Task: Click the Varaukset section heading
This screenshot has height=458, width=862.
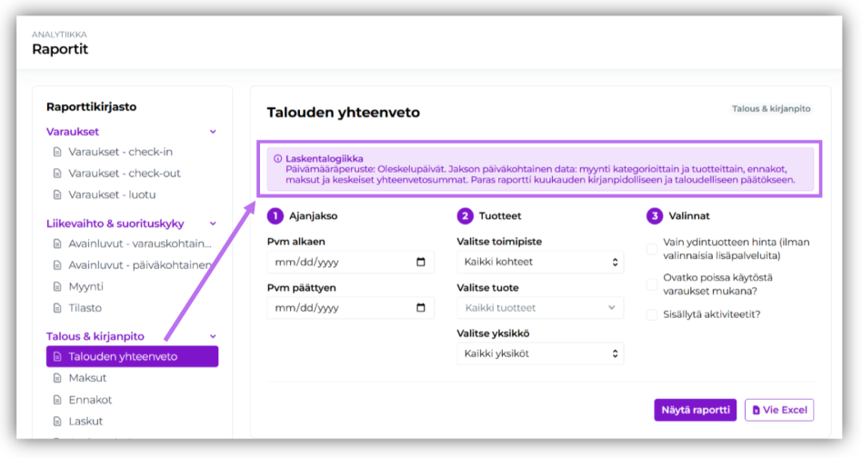Action: coord(73,132)
